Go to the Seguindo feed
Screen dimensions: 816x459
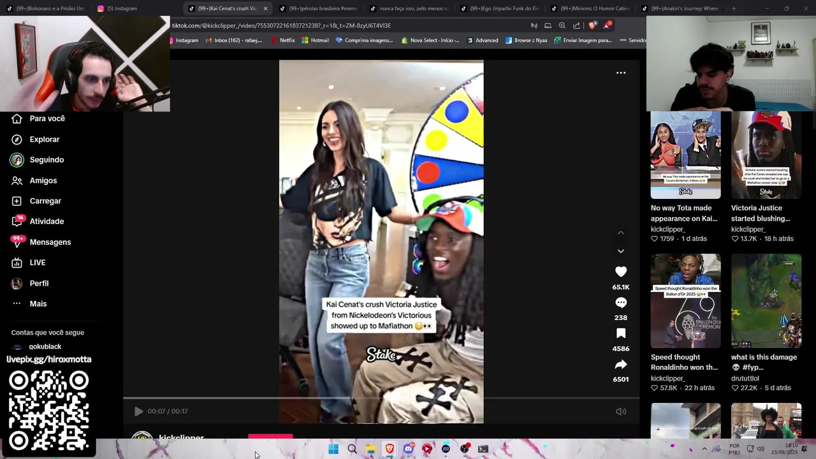38,160
